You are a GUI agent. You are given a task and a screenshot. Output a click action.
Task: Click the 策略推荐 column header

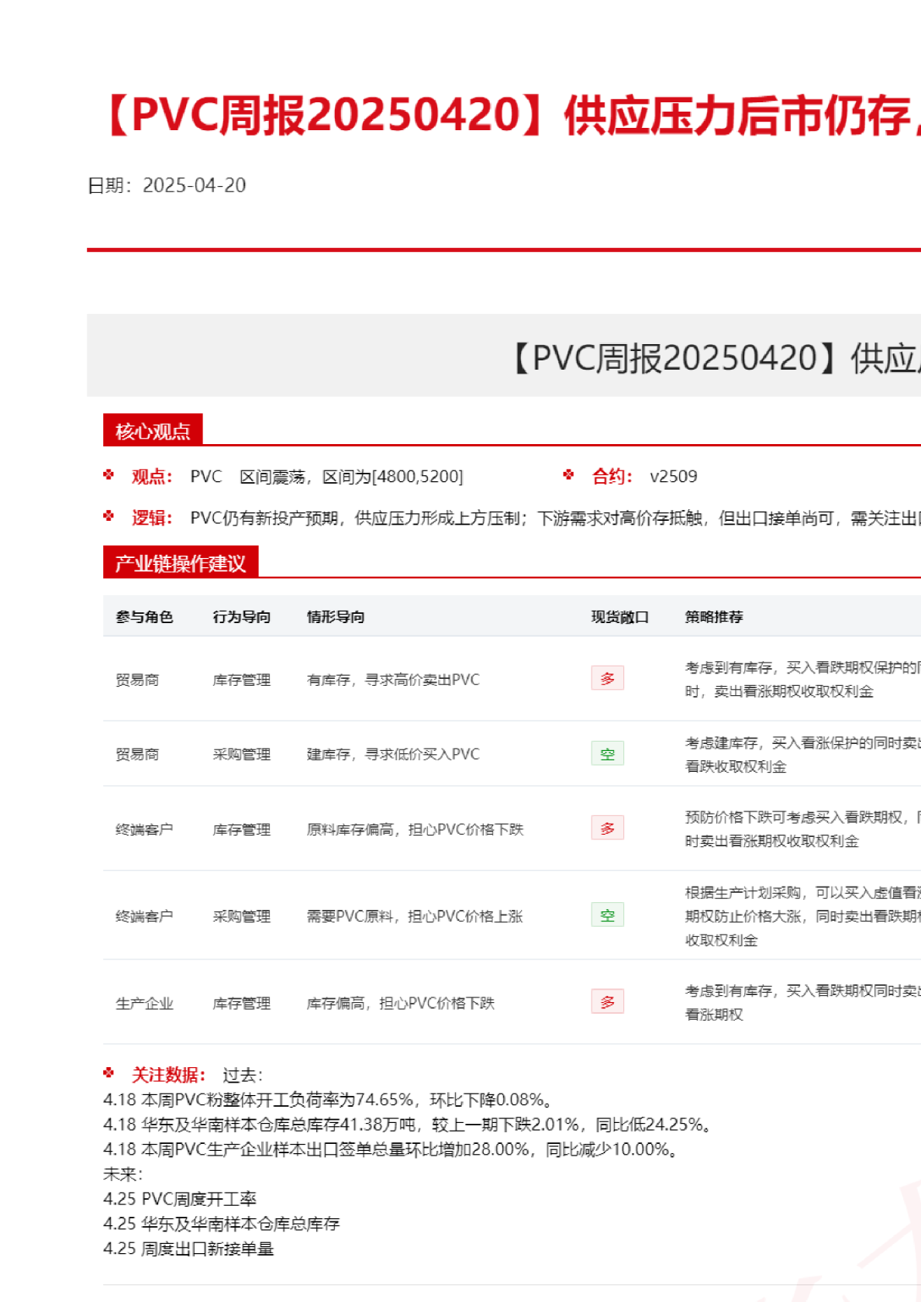713,617
